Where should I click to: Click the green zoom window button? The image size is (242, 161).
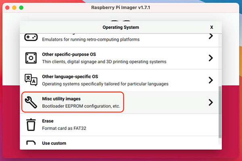21,8
